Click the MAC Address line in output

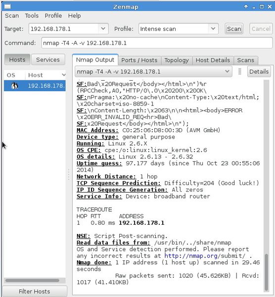coord(148,130)
